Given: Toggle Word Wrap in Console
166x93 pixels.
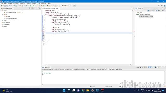Looking at the screenshot, I should pos(147,67).
